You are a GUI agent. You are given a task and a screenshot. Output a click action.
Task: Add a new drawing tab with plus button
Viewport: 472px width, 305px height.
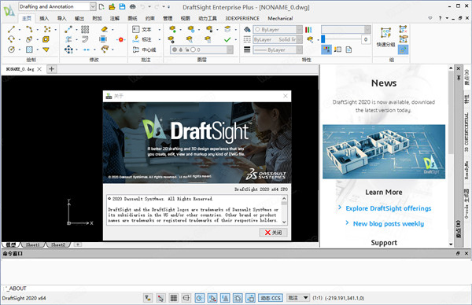[51, 69]
